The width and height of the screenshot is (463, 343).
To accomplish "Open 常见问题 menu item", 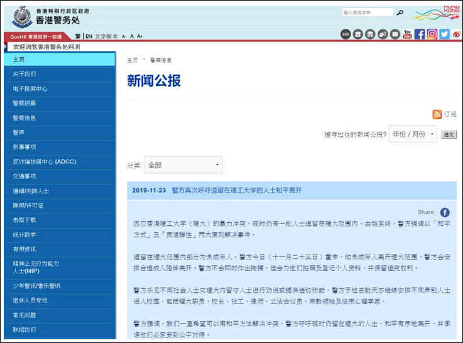I will tap(60, 315).
